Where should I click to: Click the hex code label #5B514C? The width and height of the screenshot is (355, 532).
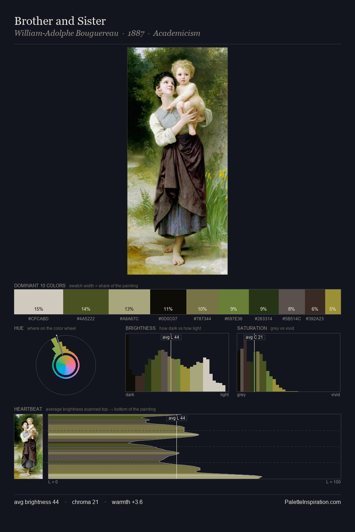(291, 319)
